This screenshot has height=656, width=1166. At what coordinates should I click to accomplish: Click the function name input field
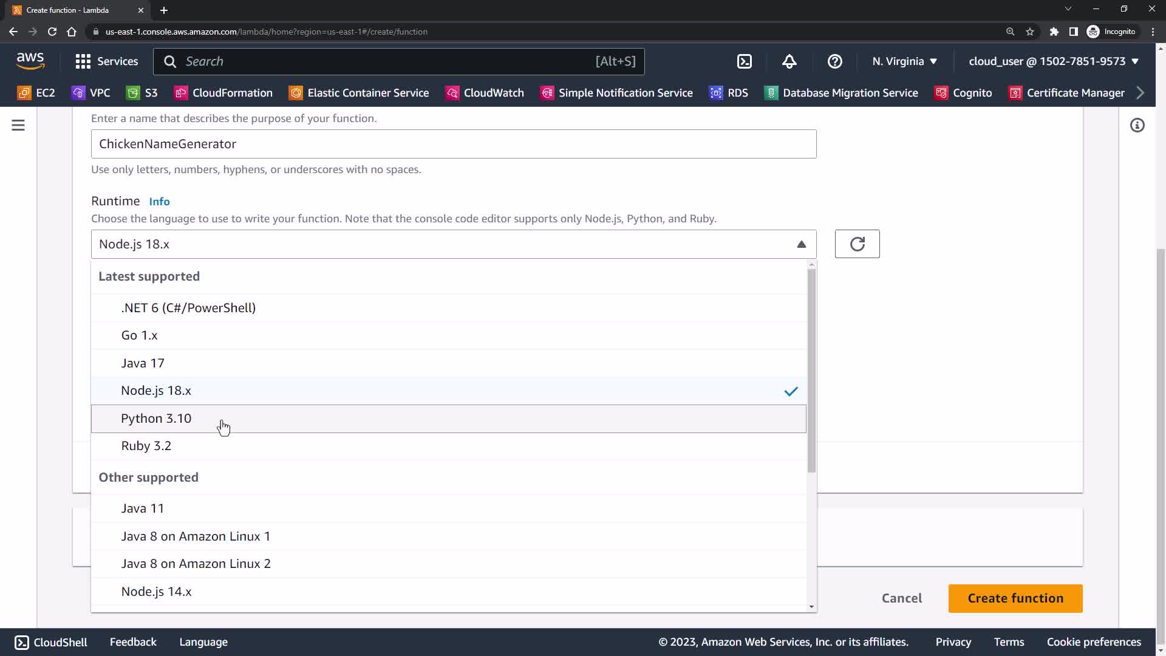tap(453, 144)
